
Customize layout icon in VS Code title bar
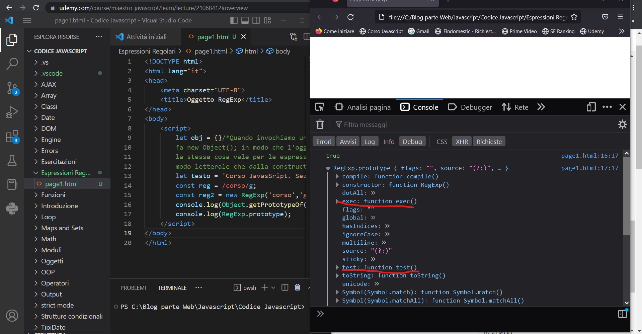[267, 20]
